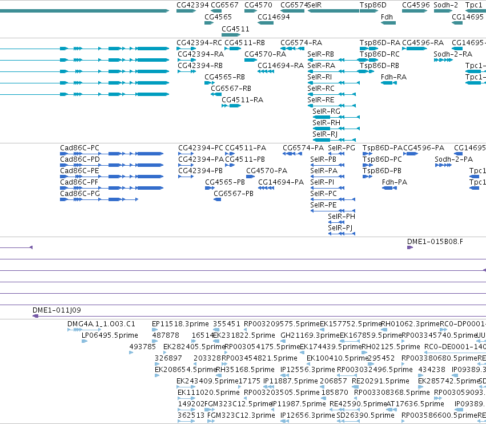Image resolution: width=486 pixels, height=424 pixels.
Task: Open the IP12656.3prime EST label
Action: pos(307,415)
